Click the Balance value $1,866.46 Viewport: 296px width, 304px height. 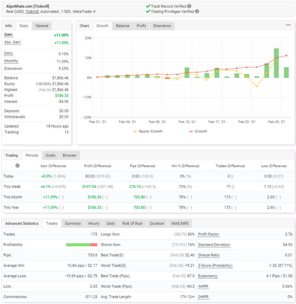pos(60,78)
